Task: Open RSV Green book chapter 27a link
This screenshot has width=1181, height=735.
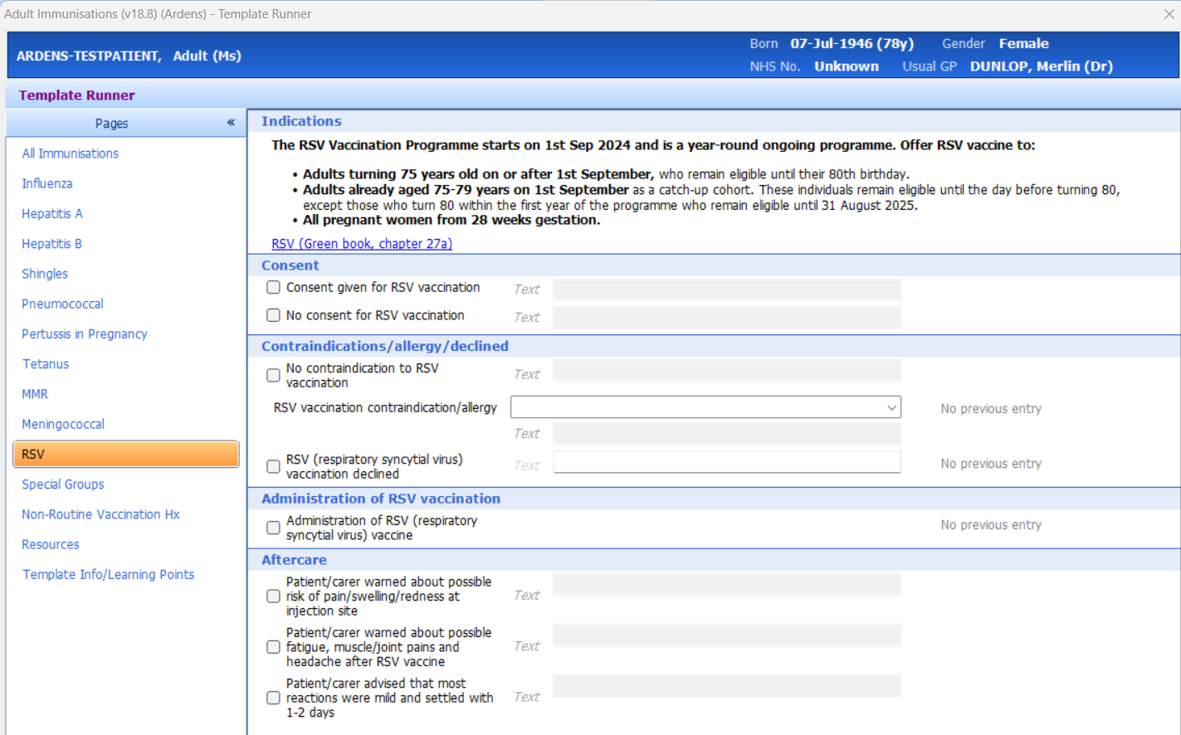Action: coord(362,244)
